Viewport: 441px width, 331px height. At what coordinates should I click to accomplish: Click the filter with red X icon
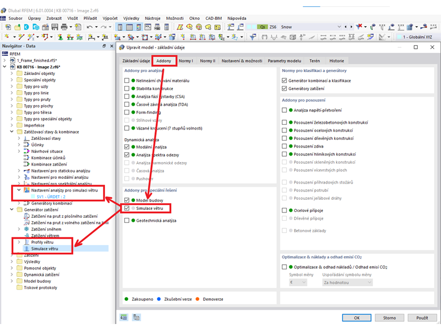point(359,27)
